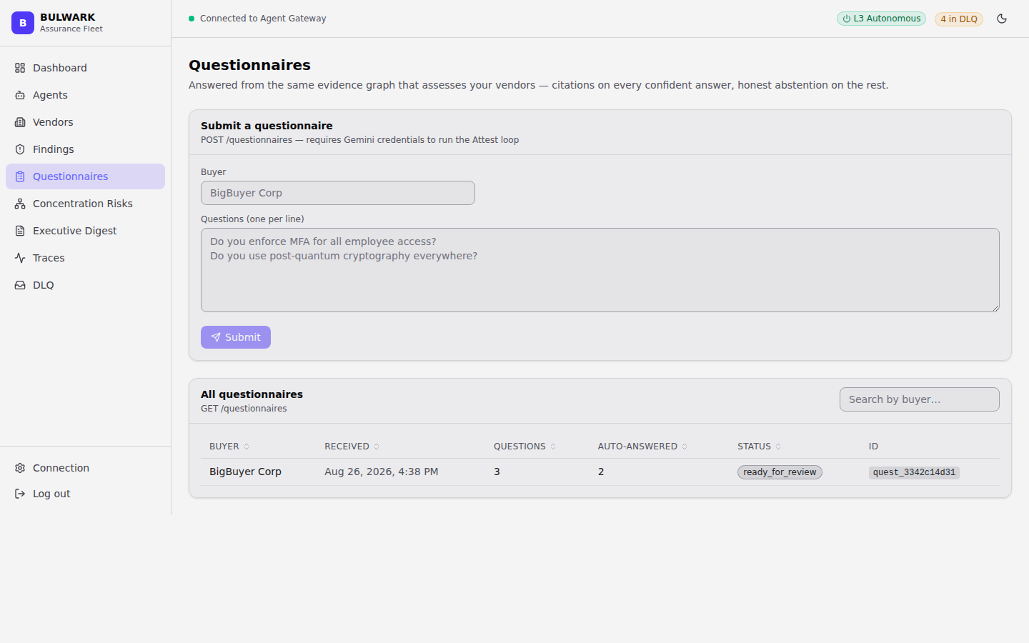Click the ID column header
The image size is (1029, 643).
(x=873, y=447)
